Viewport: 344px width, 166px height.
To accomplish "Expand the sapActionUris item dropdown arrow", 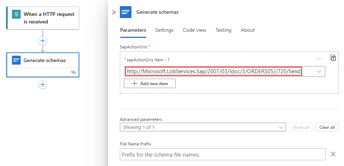I will tap(319, 71).
